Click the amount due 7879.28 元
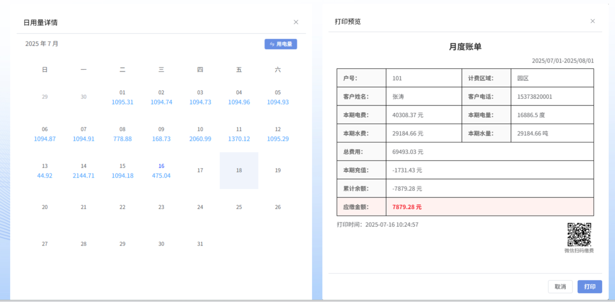The height and width of the screenshot is (302, 615). coord(407,207)
